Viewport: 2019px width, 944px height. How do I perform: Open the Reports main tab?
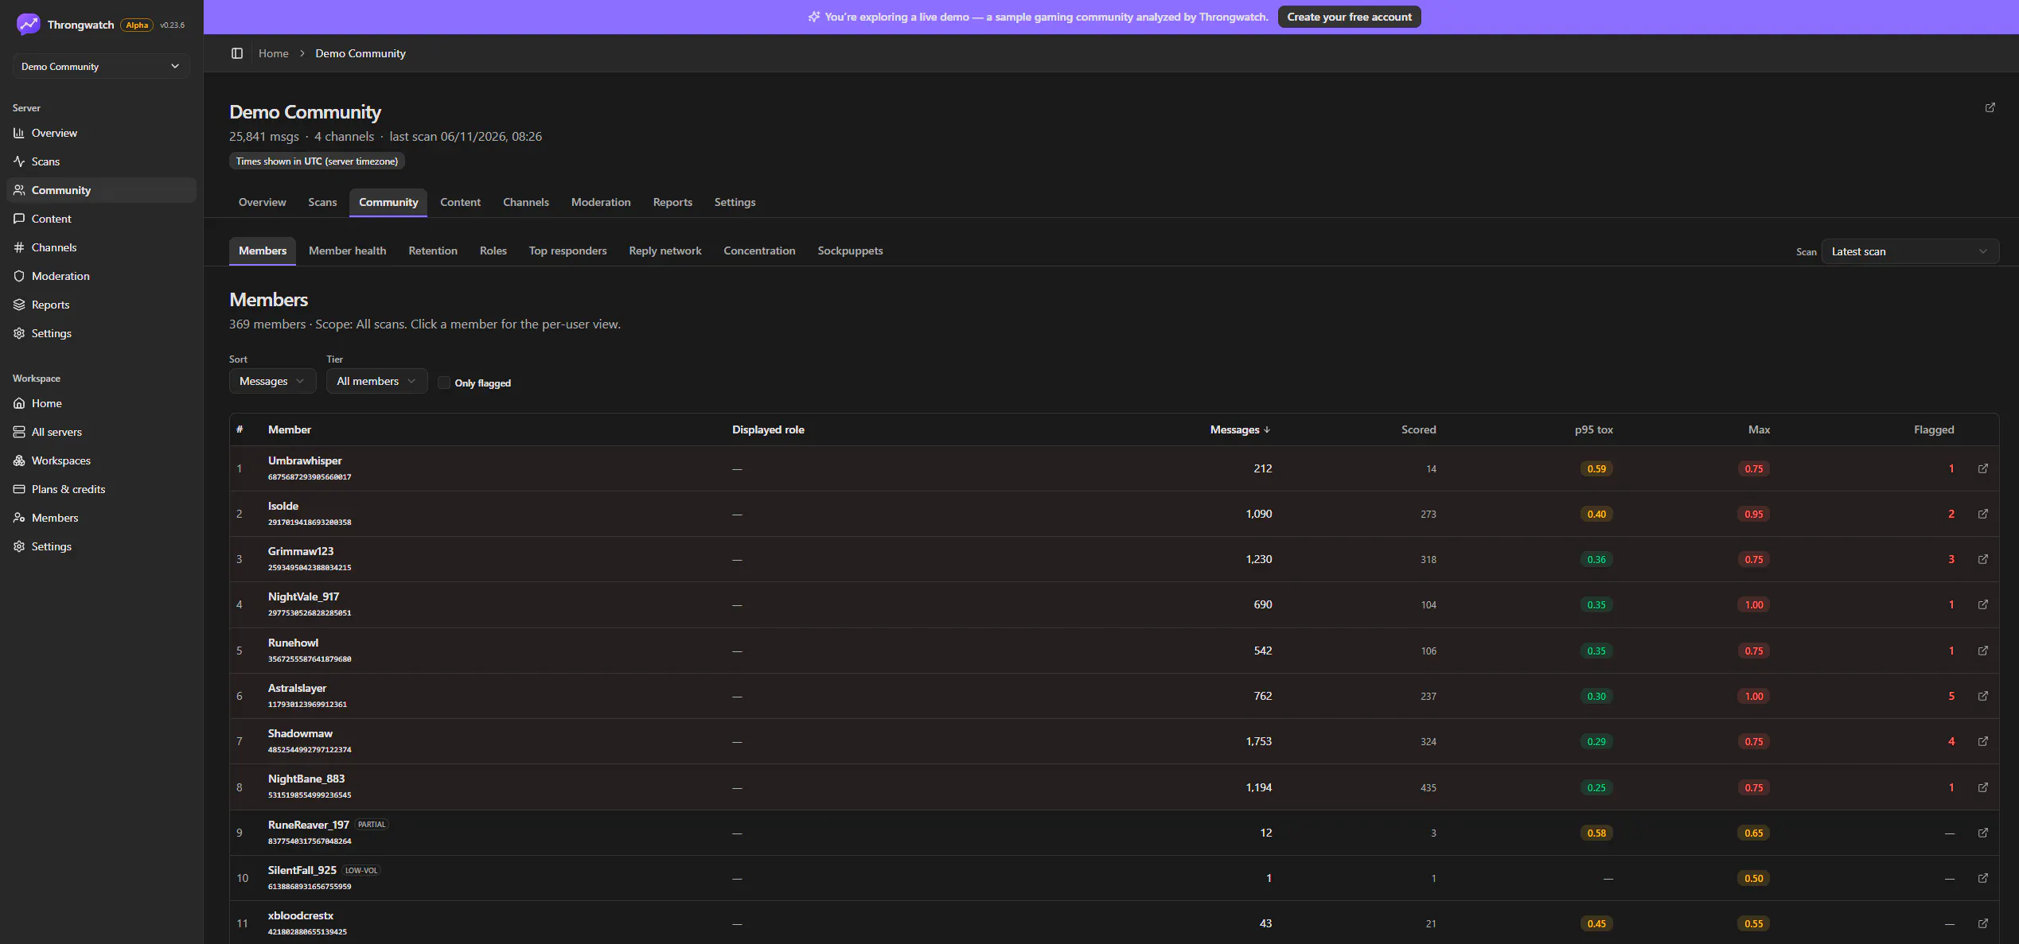[x=672, y=202]
